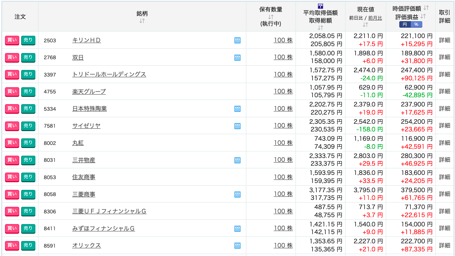
Task: View 詳細 for オリックス
Action: (x=445, y=246)
